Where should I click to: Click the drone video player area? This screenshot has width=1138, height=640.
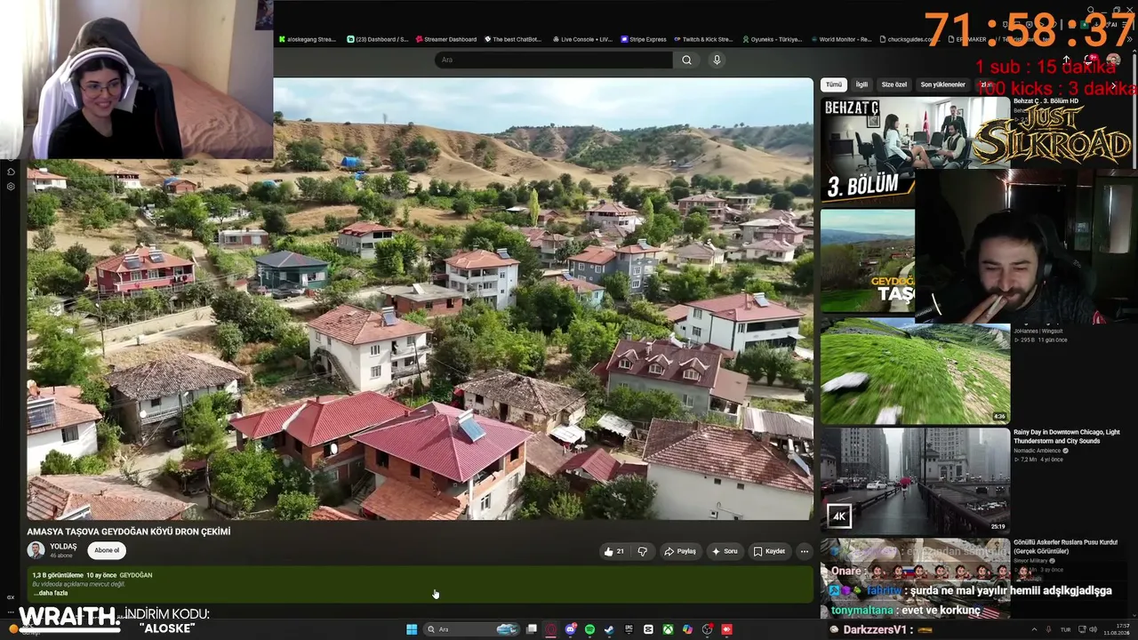(420, 299)
